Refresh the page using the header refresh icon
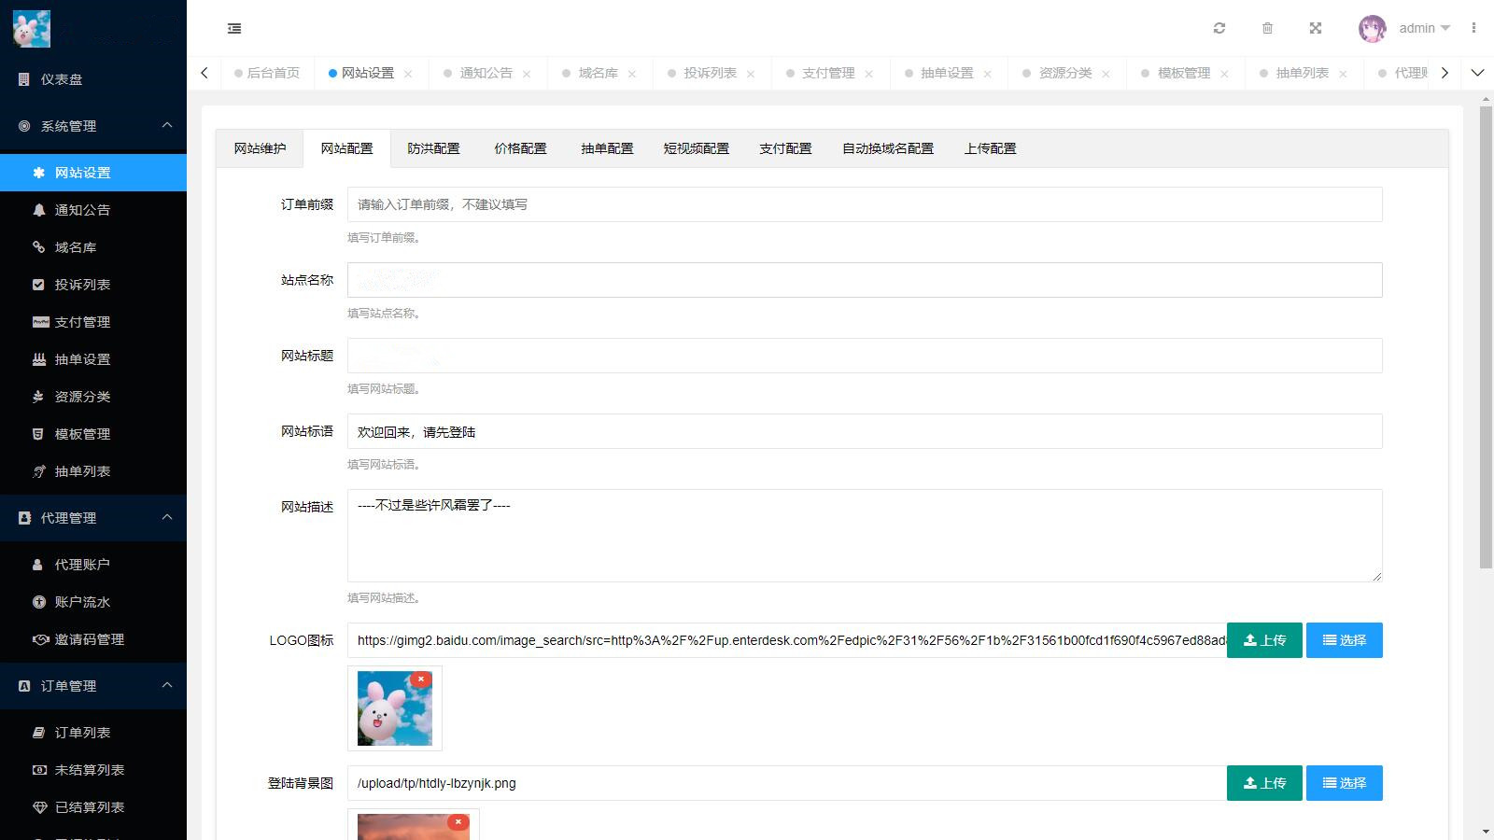The image size is (1494, 840). (1219, 28)
